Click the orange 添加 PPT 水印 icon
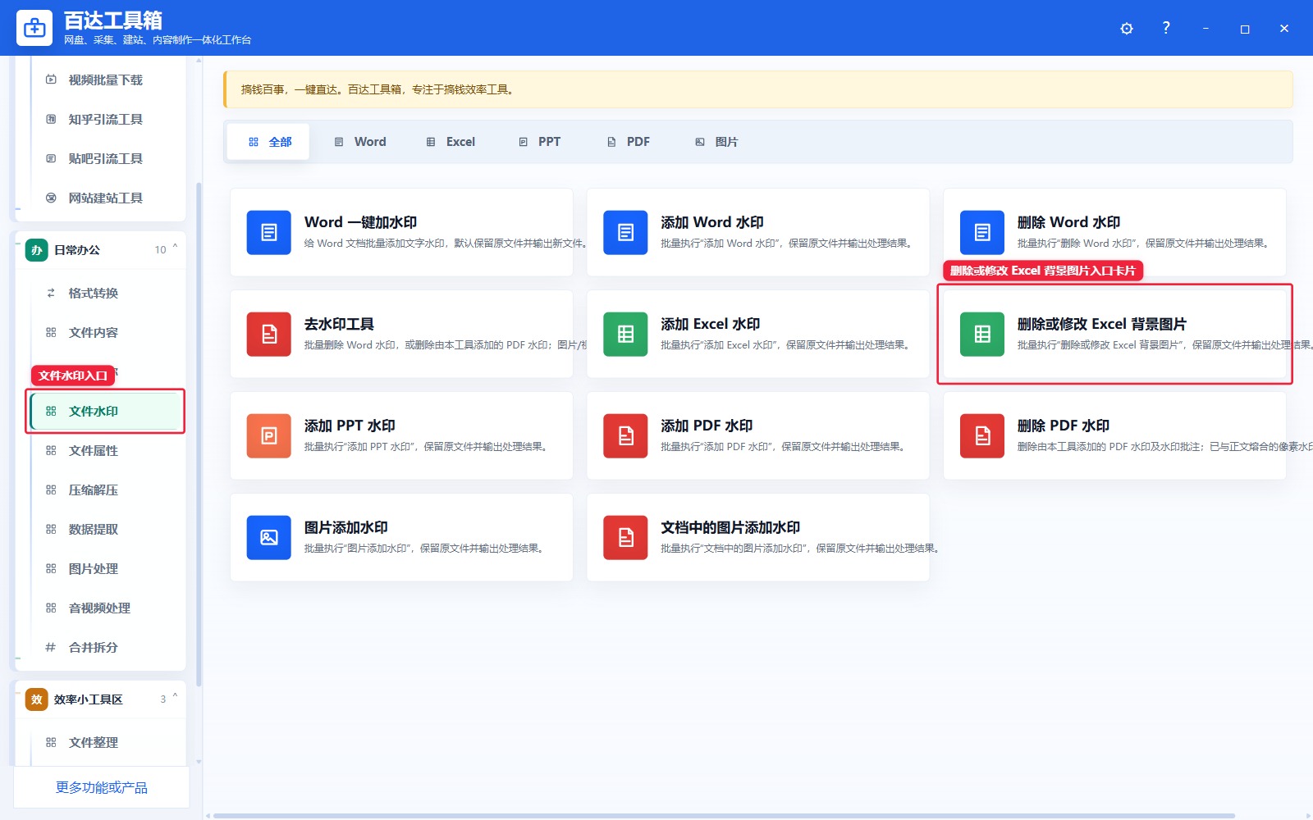Viewport: 1313px width, 820px height. click(x=269, y=436)
